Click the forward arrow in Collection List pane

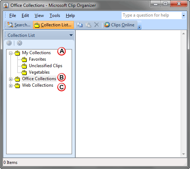(20, 43)
